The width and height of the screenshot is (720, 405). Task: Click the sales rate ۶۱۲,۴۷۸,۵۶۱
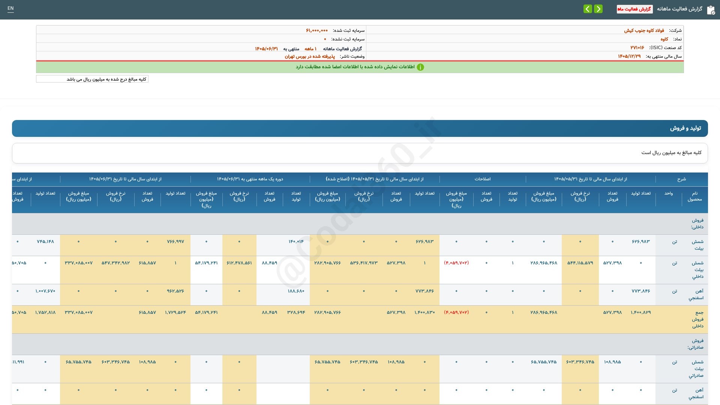tap(239, 263)
